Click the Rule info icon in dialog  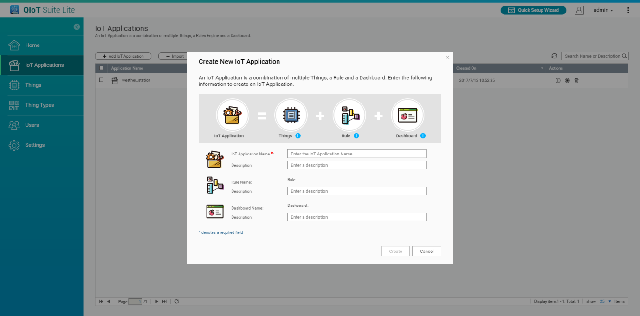(x=356, y=136)
